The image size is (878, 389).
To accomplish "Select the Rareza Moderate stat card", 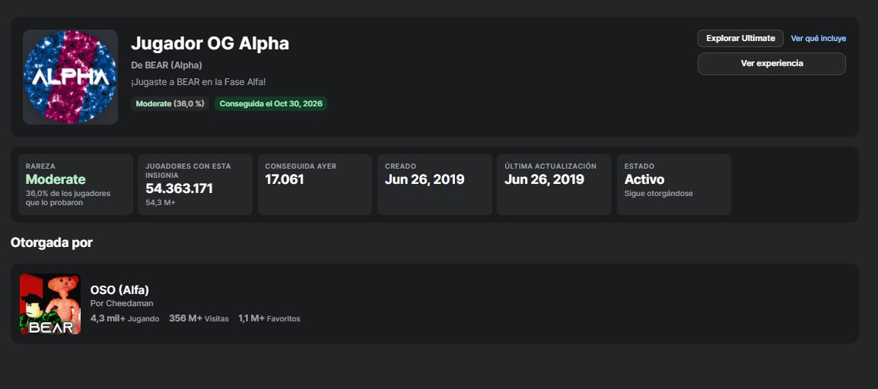I will 75,185.
